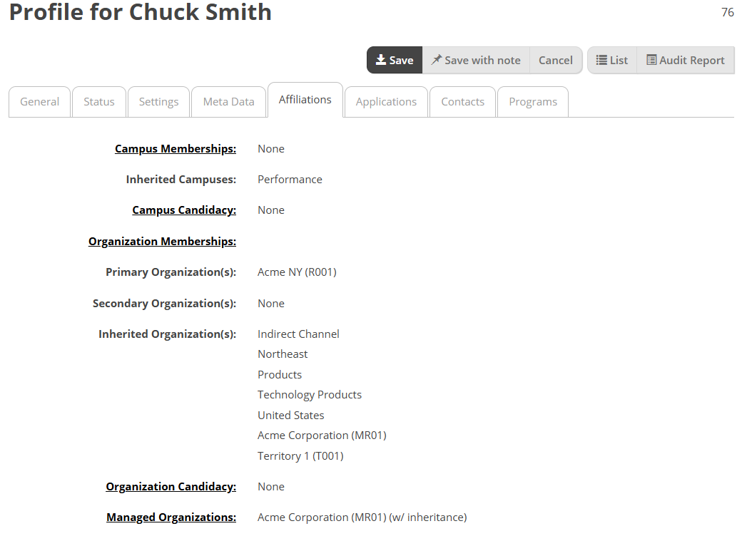This screenshot has width=742, height=541.
Task: Click the Save with note text
Action: coord(482,60)
